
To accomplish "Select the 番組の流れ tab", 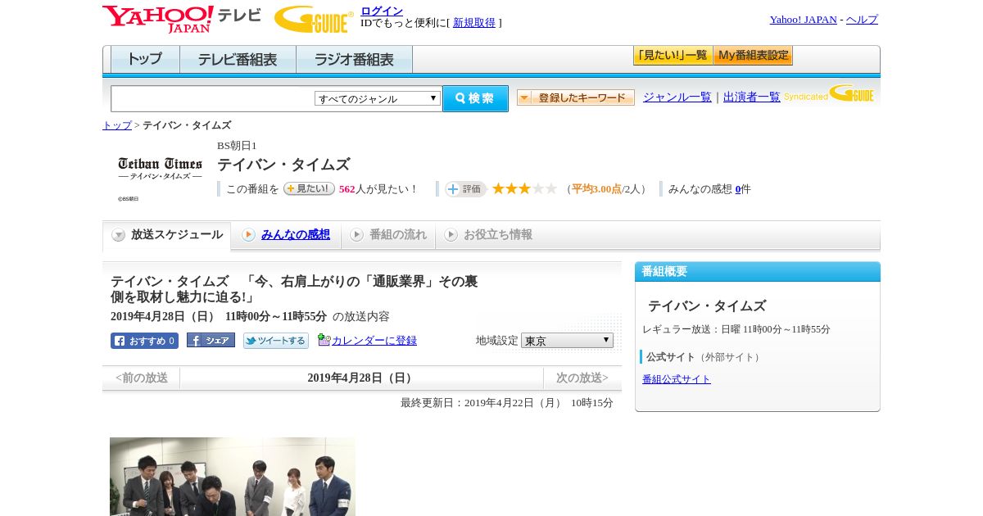I will click(x=388, y=235).
